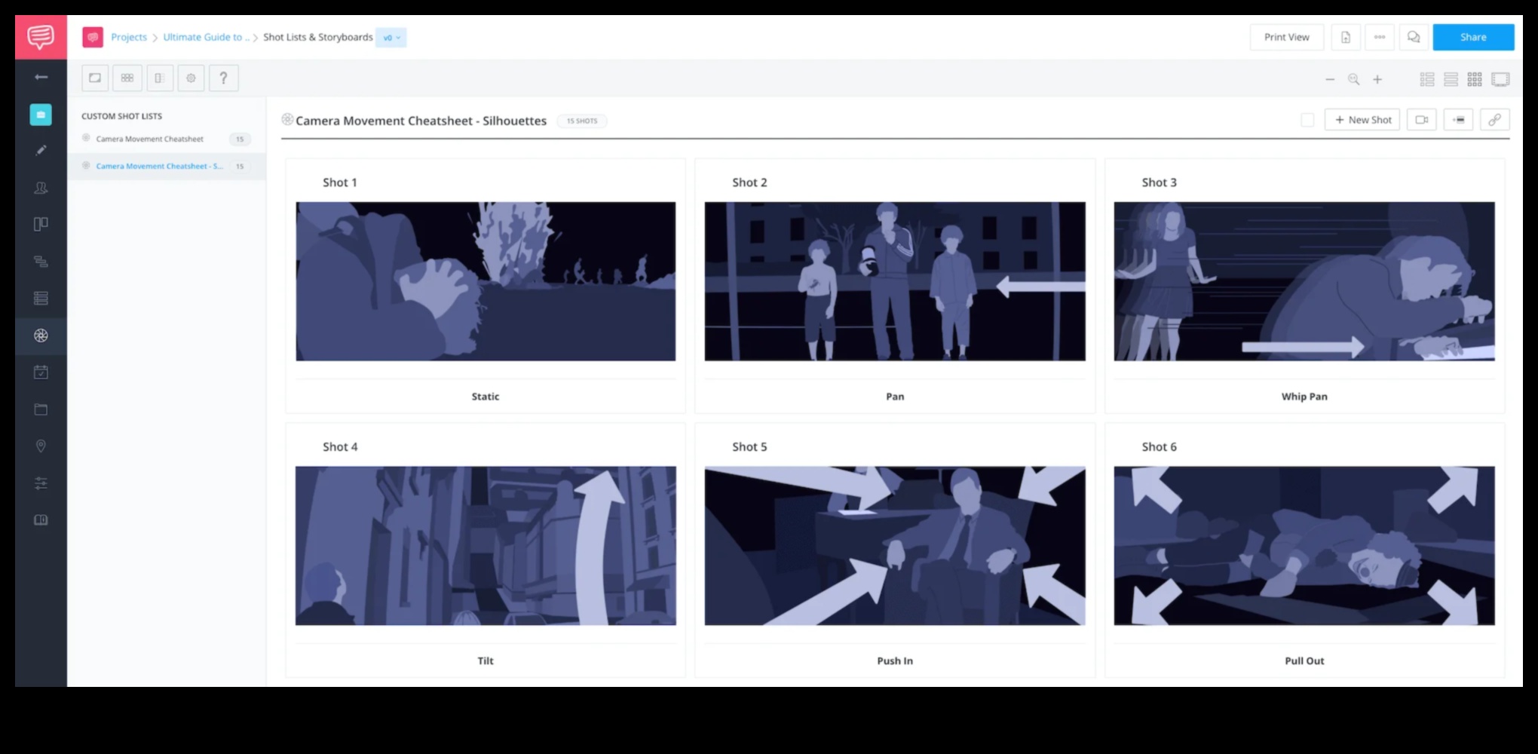This screenshot has height=754, width=1538.
Task: Open Shot 4 Tilt thumbnail
Action: pyautogui.click(x=486, y=546)
